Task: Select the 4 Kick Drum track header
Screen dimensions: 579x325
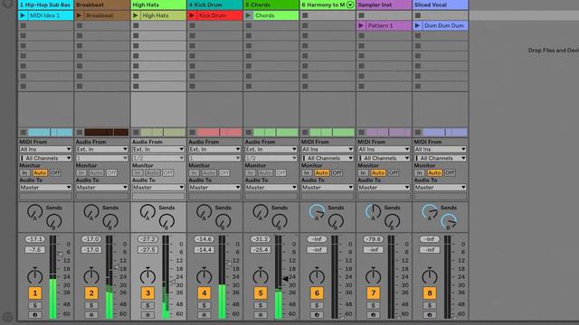Action: tap(214, 5)
